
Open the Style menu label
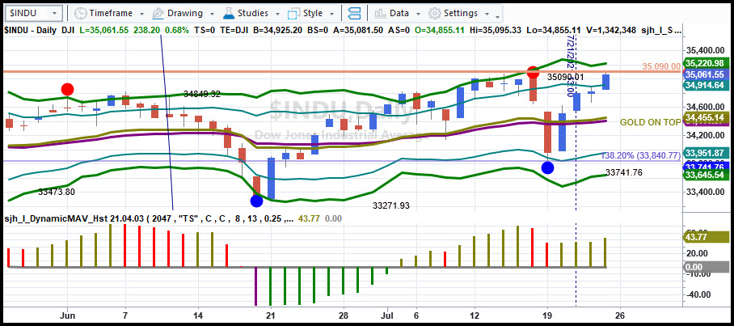click(x=313, y=13)
